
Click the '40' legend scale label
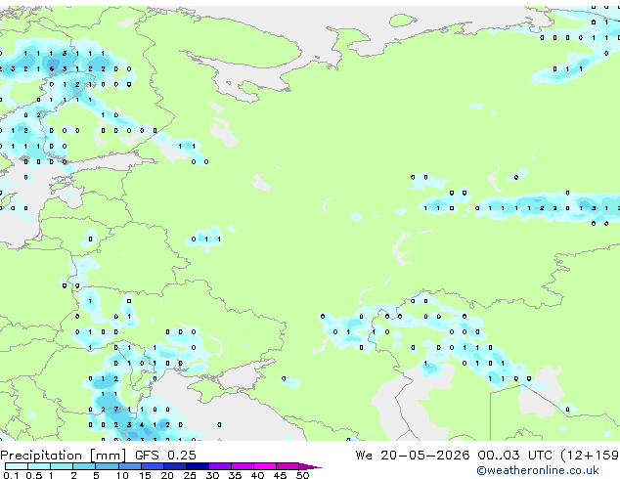click(257, 475)
